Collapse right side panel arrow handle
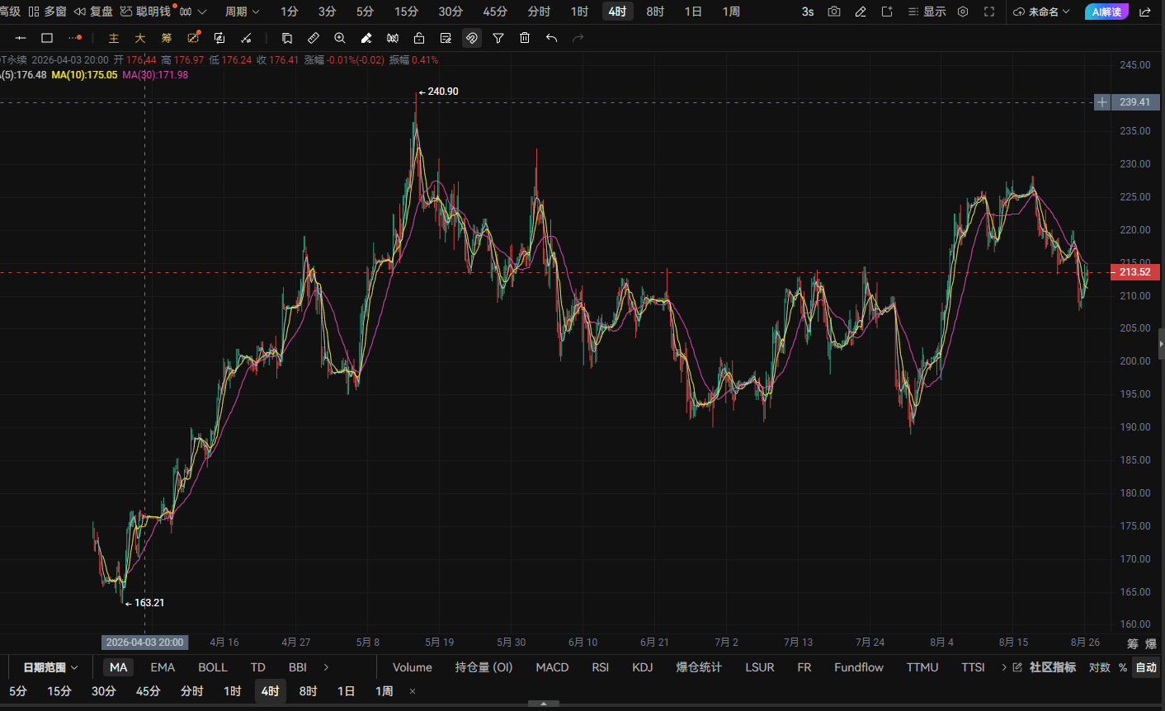This screenshot has width=1165, height=711. click(x=1161, y=343)
